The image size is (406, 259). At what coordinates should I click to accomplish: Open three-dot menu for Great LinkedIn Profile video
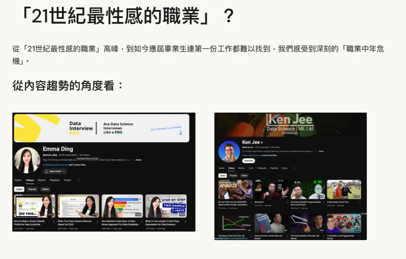[x=54, y=221]
